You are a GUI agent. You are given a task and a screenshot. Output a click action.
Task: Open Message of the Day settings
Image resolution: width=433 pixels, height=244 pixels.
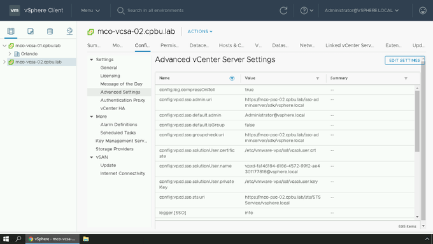point(121,83)
